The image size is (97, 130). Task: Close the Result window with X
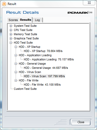(x=89, y=3)
